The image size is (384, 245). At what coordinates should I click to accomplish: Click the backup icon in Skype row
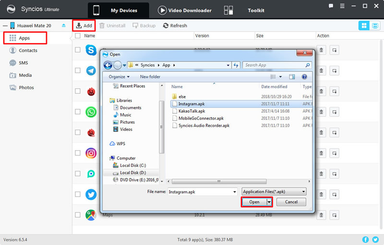click(334, 50)
